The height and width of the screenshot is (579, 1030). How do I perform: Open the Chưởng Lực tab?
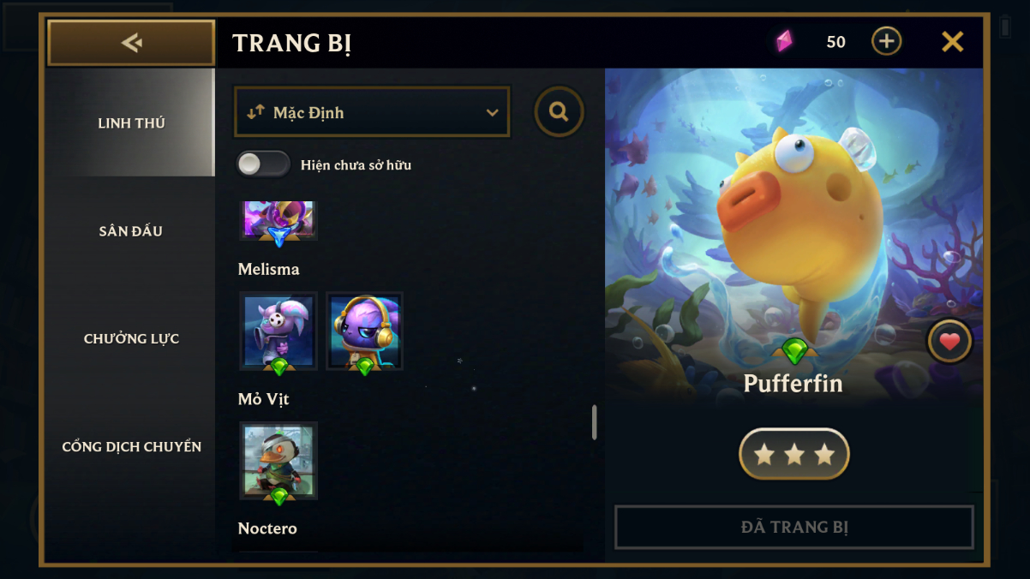click(x=131, y=338)
